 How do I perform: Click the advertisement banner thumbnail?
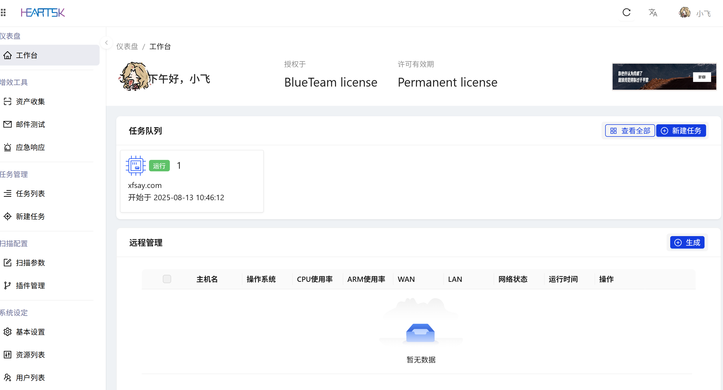[x=664, y=77]
